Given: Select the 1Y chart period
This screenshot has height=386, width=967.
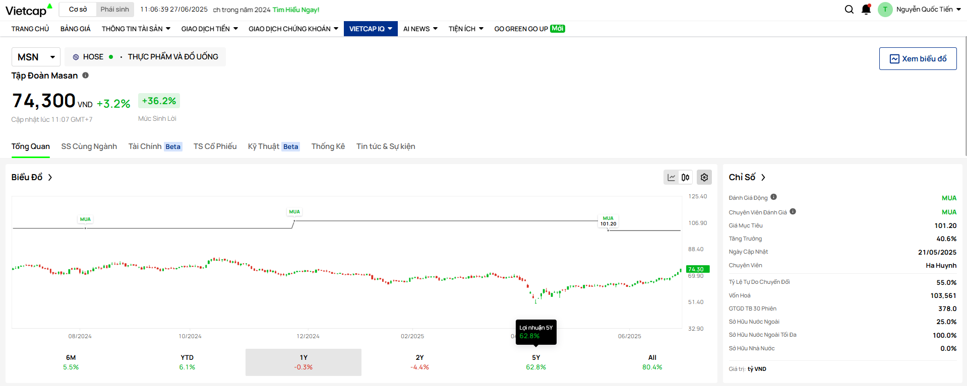Looking at the screenshot, I should click(x=304, y=362).
